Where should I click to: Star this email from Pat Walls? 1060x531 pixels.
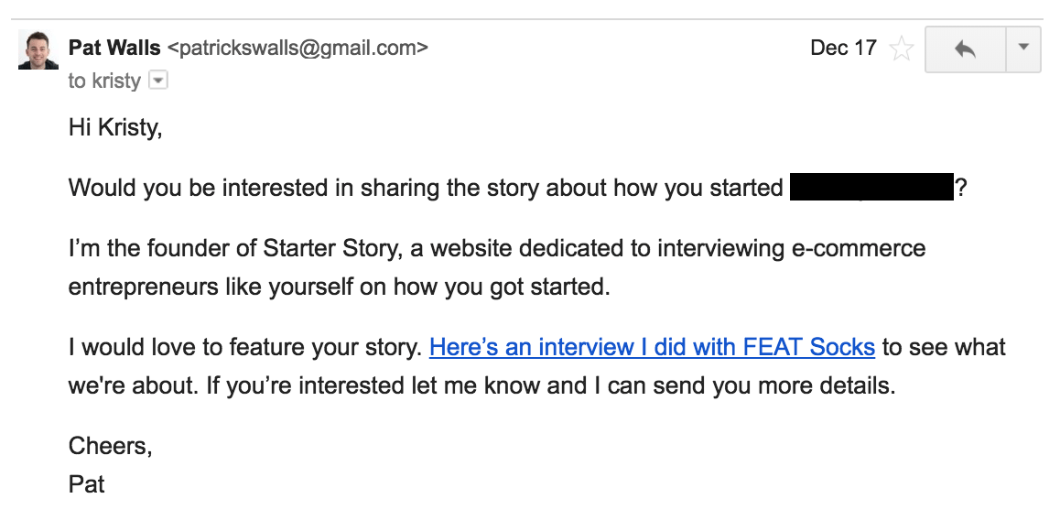click(x=901, y=49)
